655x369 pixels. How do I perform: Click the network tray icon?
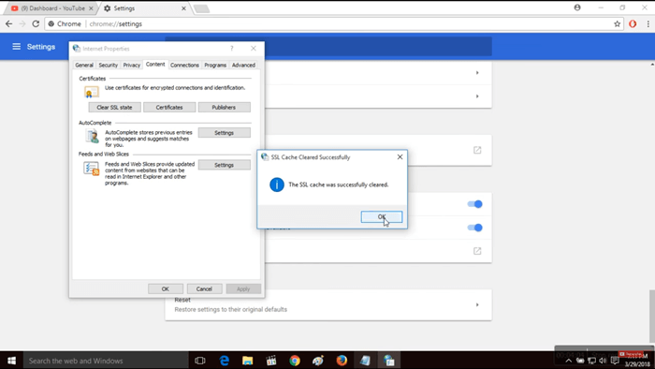592,361
